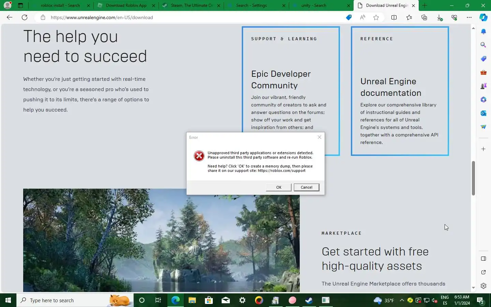Add a sidebar app with plus
This screenshot has width=491, height=307.
pyautogui.click(x=483, y=149)
